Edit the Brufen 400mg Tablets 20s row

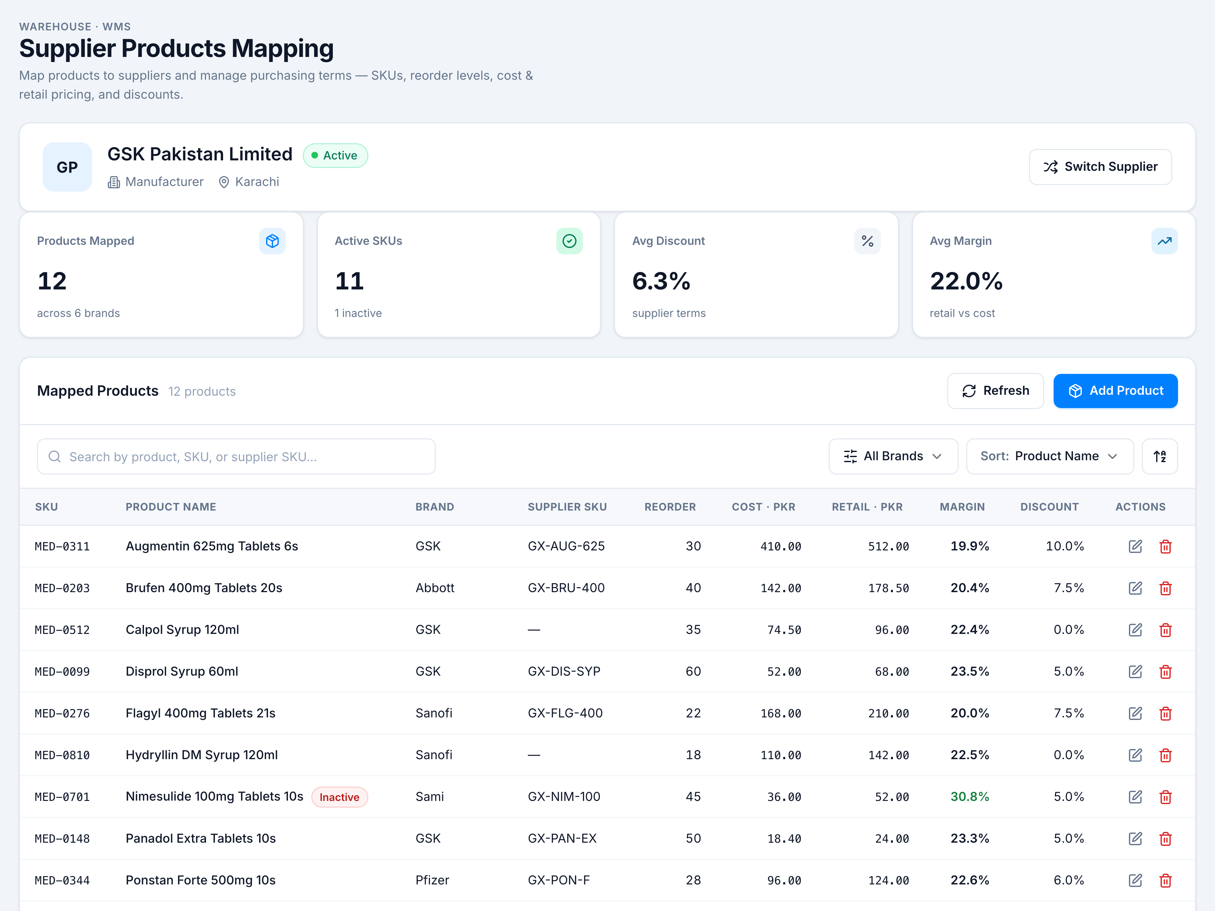click(x=1135, y=588)
